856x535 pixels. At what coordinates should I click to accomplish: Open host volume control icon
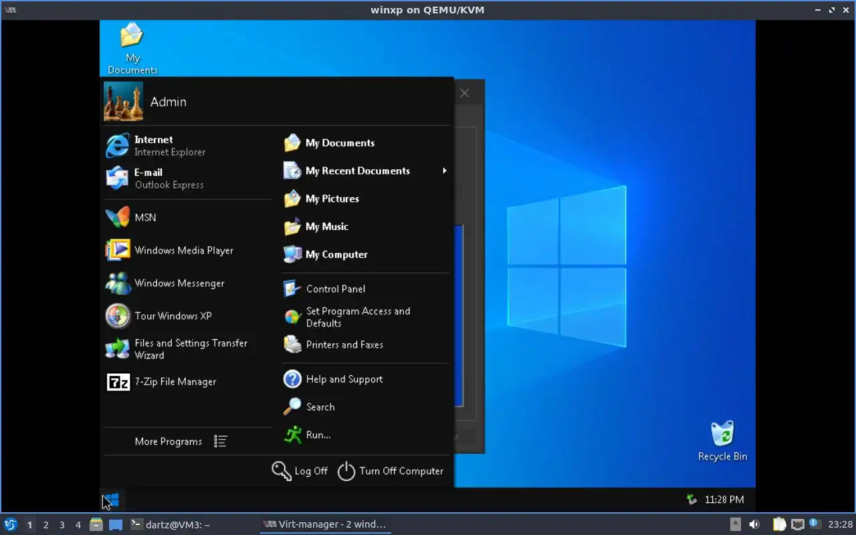click(754, 524)
